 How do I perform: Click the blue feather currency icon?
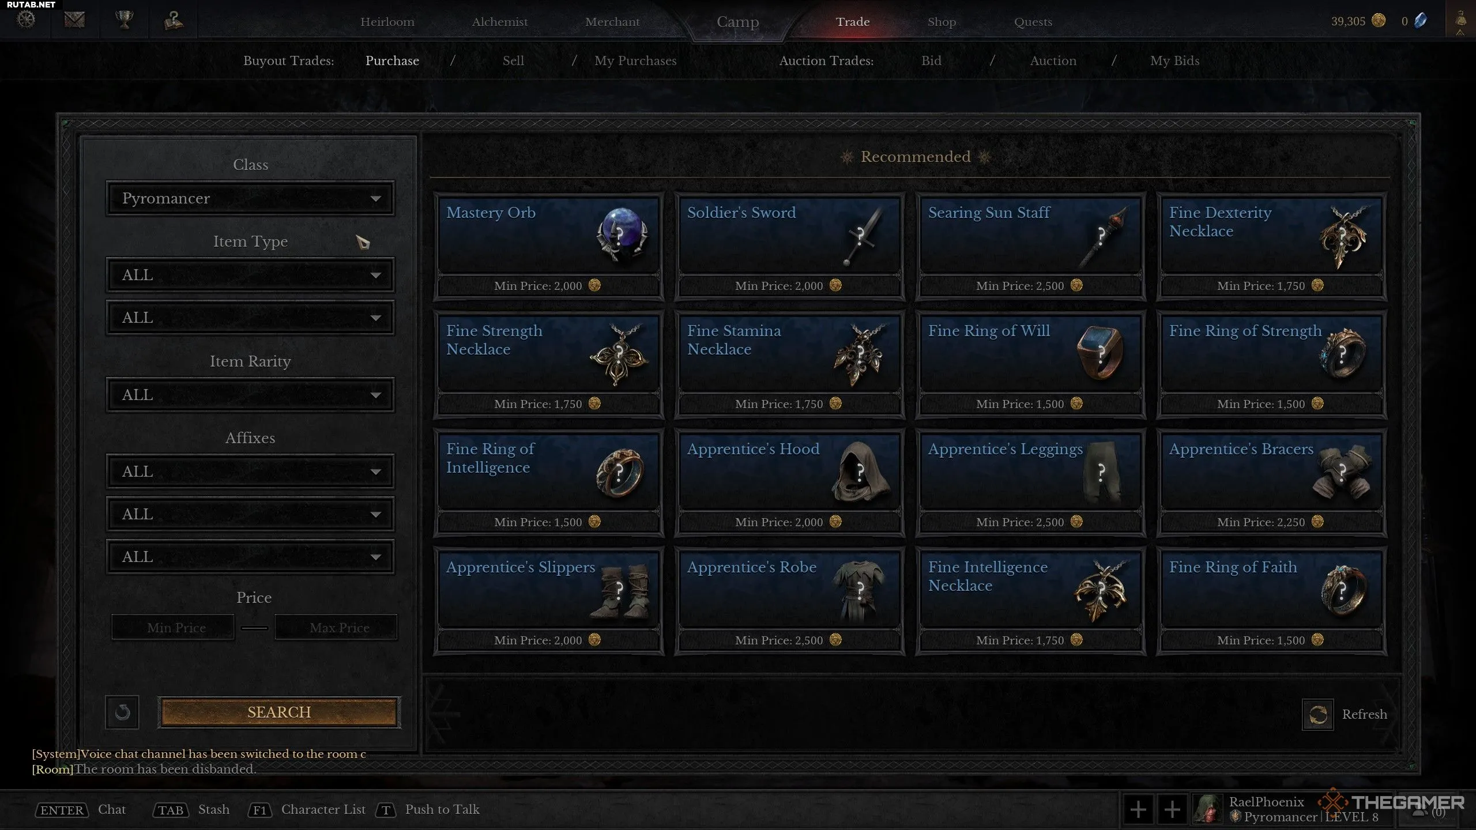[x=1421, y=21]
